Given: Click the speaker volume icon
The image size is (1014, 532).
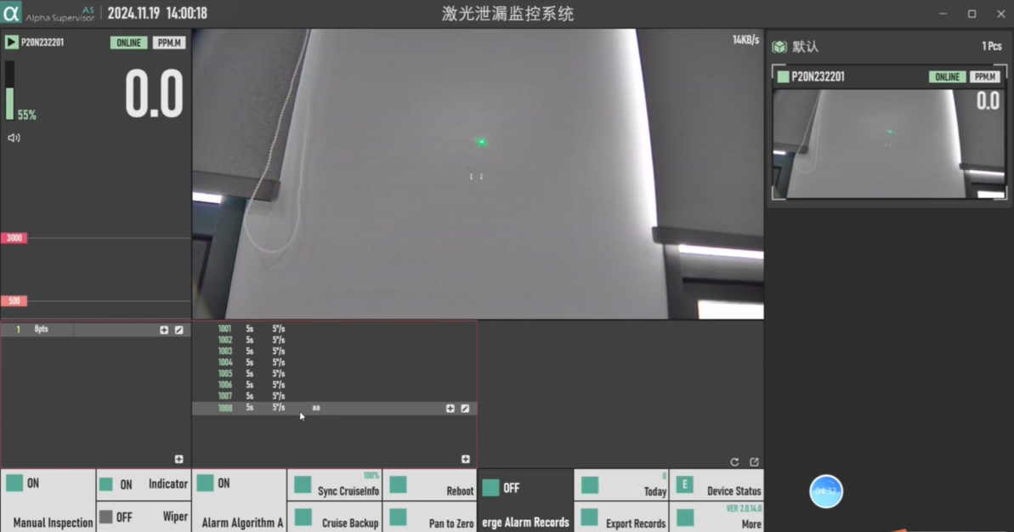Looking at the screenshot, I should pos(14,138).
